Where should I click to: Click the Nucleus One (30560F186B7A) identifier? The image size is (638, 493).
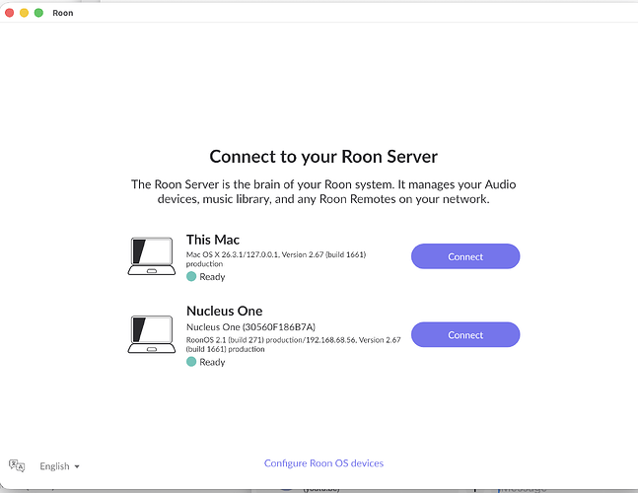pyautogui.click(x=250, y=327)
